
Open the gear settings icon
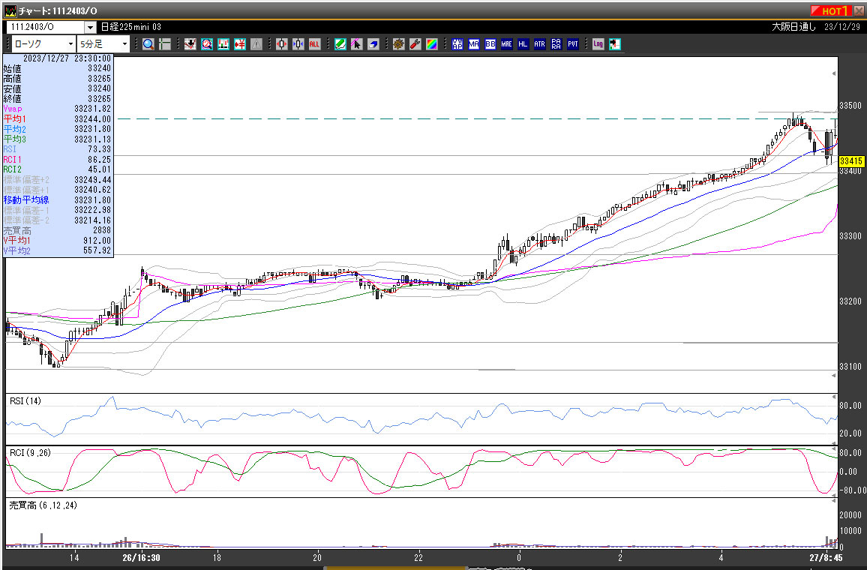click(x=399, y=44)
